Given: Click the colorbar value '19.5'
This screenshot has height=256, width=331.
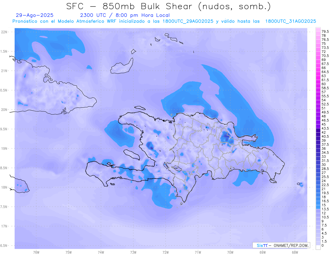Looking at the screenshot, I should 325,193.
